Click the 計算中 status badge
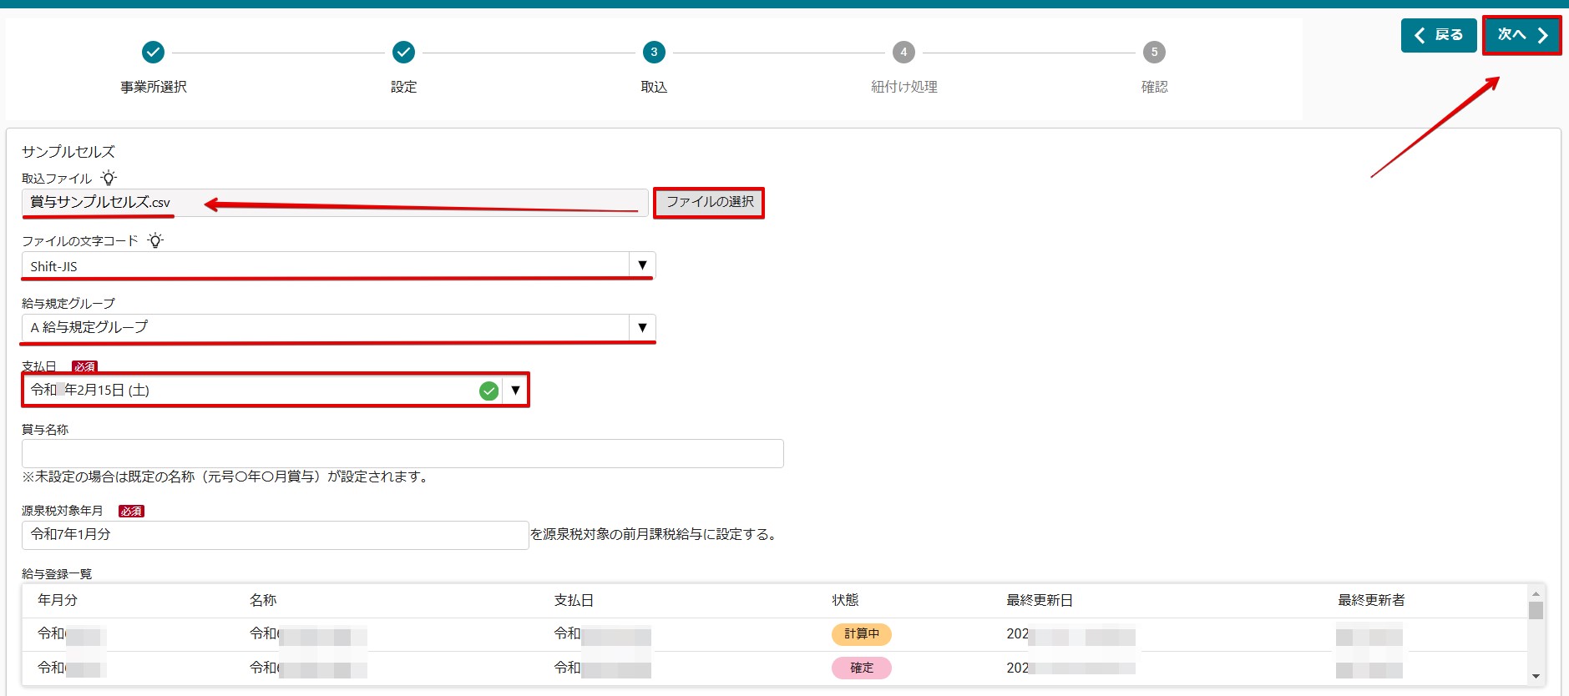This screenshot has height=696, width=1569. tap(861, 634)
